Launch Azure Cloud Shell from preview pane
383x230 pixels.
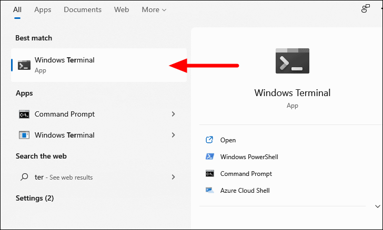[x=245, y=191]
